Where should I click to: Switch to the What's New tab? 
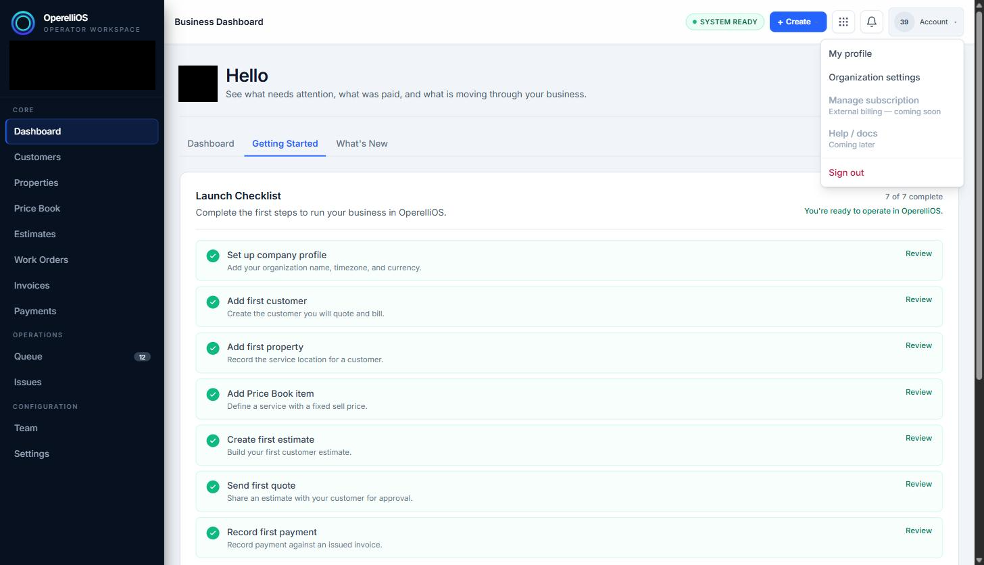click(362, 143)
